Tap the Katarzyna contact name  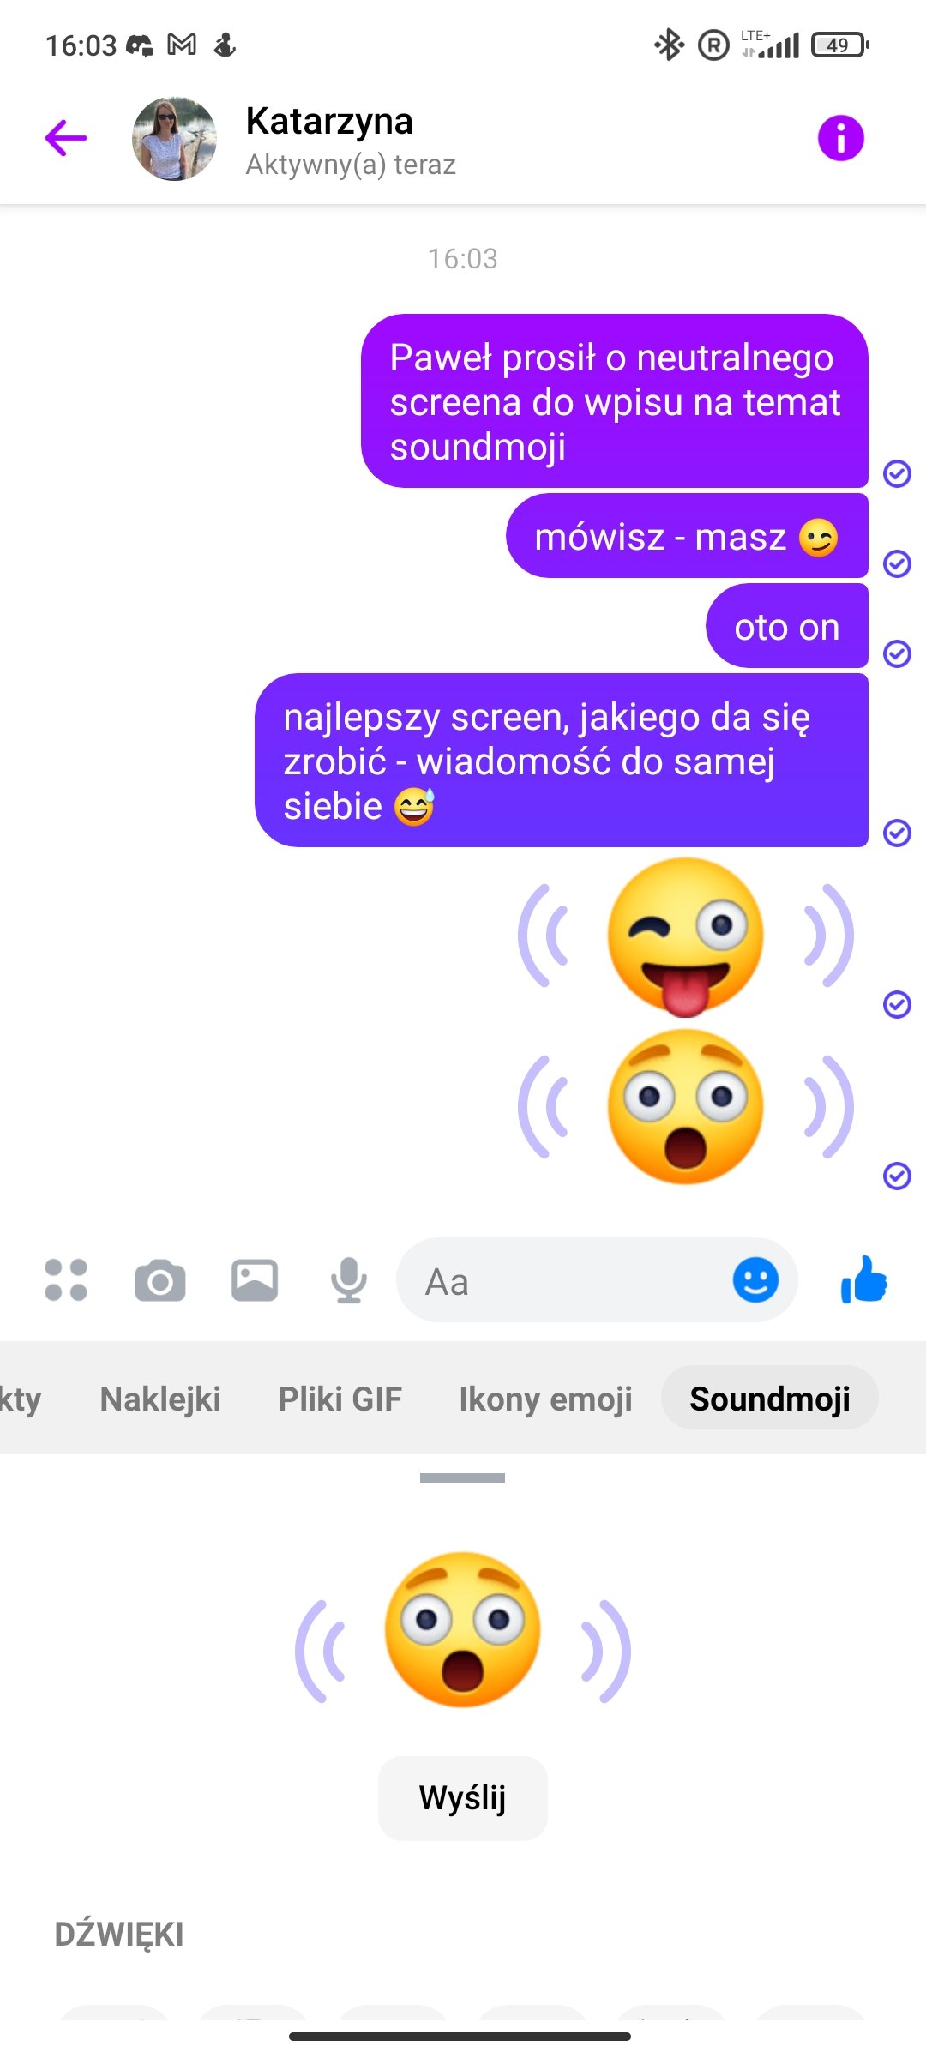point(329,121)
